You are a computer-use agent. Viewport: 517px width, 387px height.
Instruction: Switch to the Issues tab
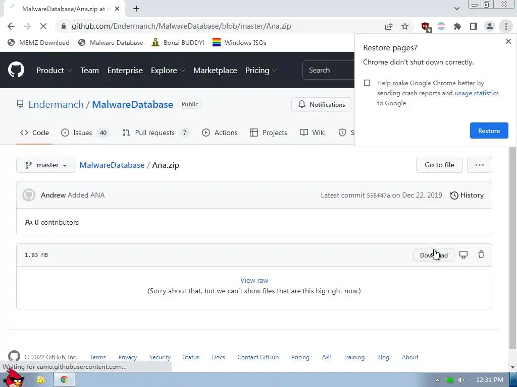tap(85, 133)
